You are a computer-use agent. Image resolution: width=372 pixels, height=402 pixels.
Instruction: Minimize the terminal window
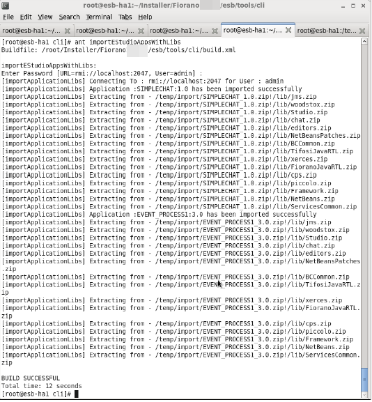(x=343, y=6)
